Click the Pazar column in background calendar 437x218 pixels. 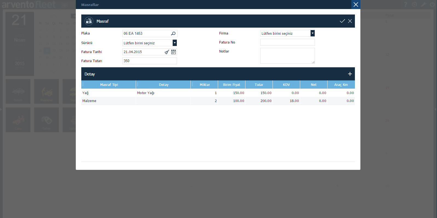[x=390, y=15]
